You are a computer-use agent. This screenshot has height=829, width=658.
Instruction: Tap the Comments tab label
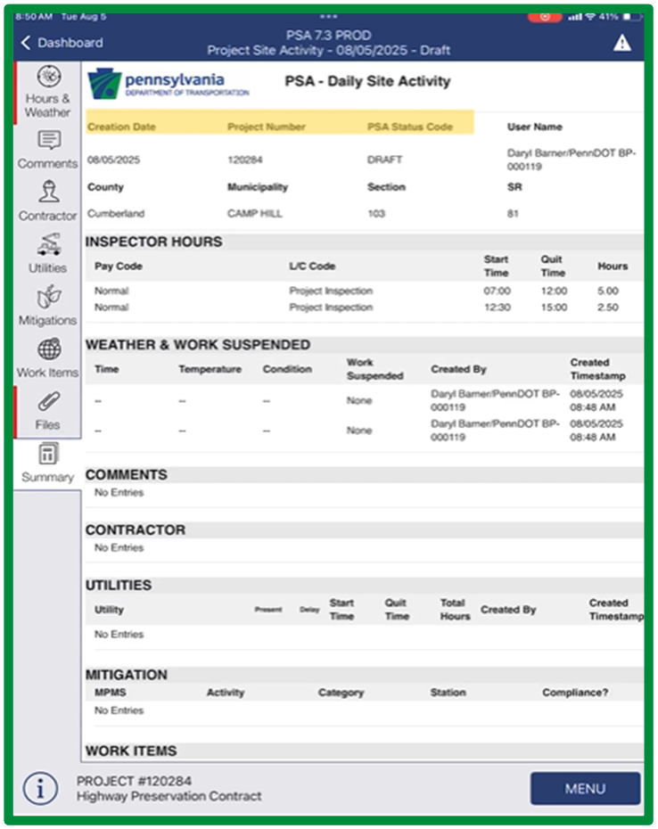[x=47, y=163]
